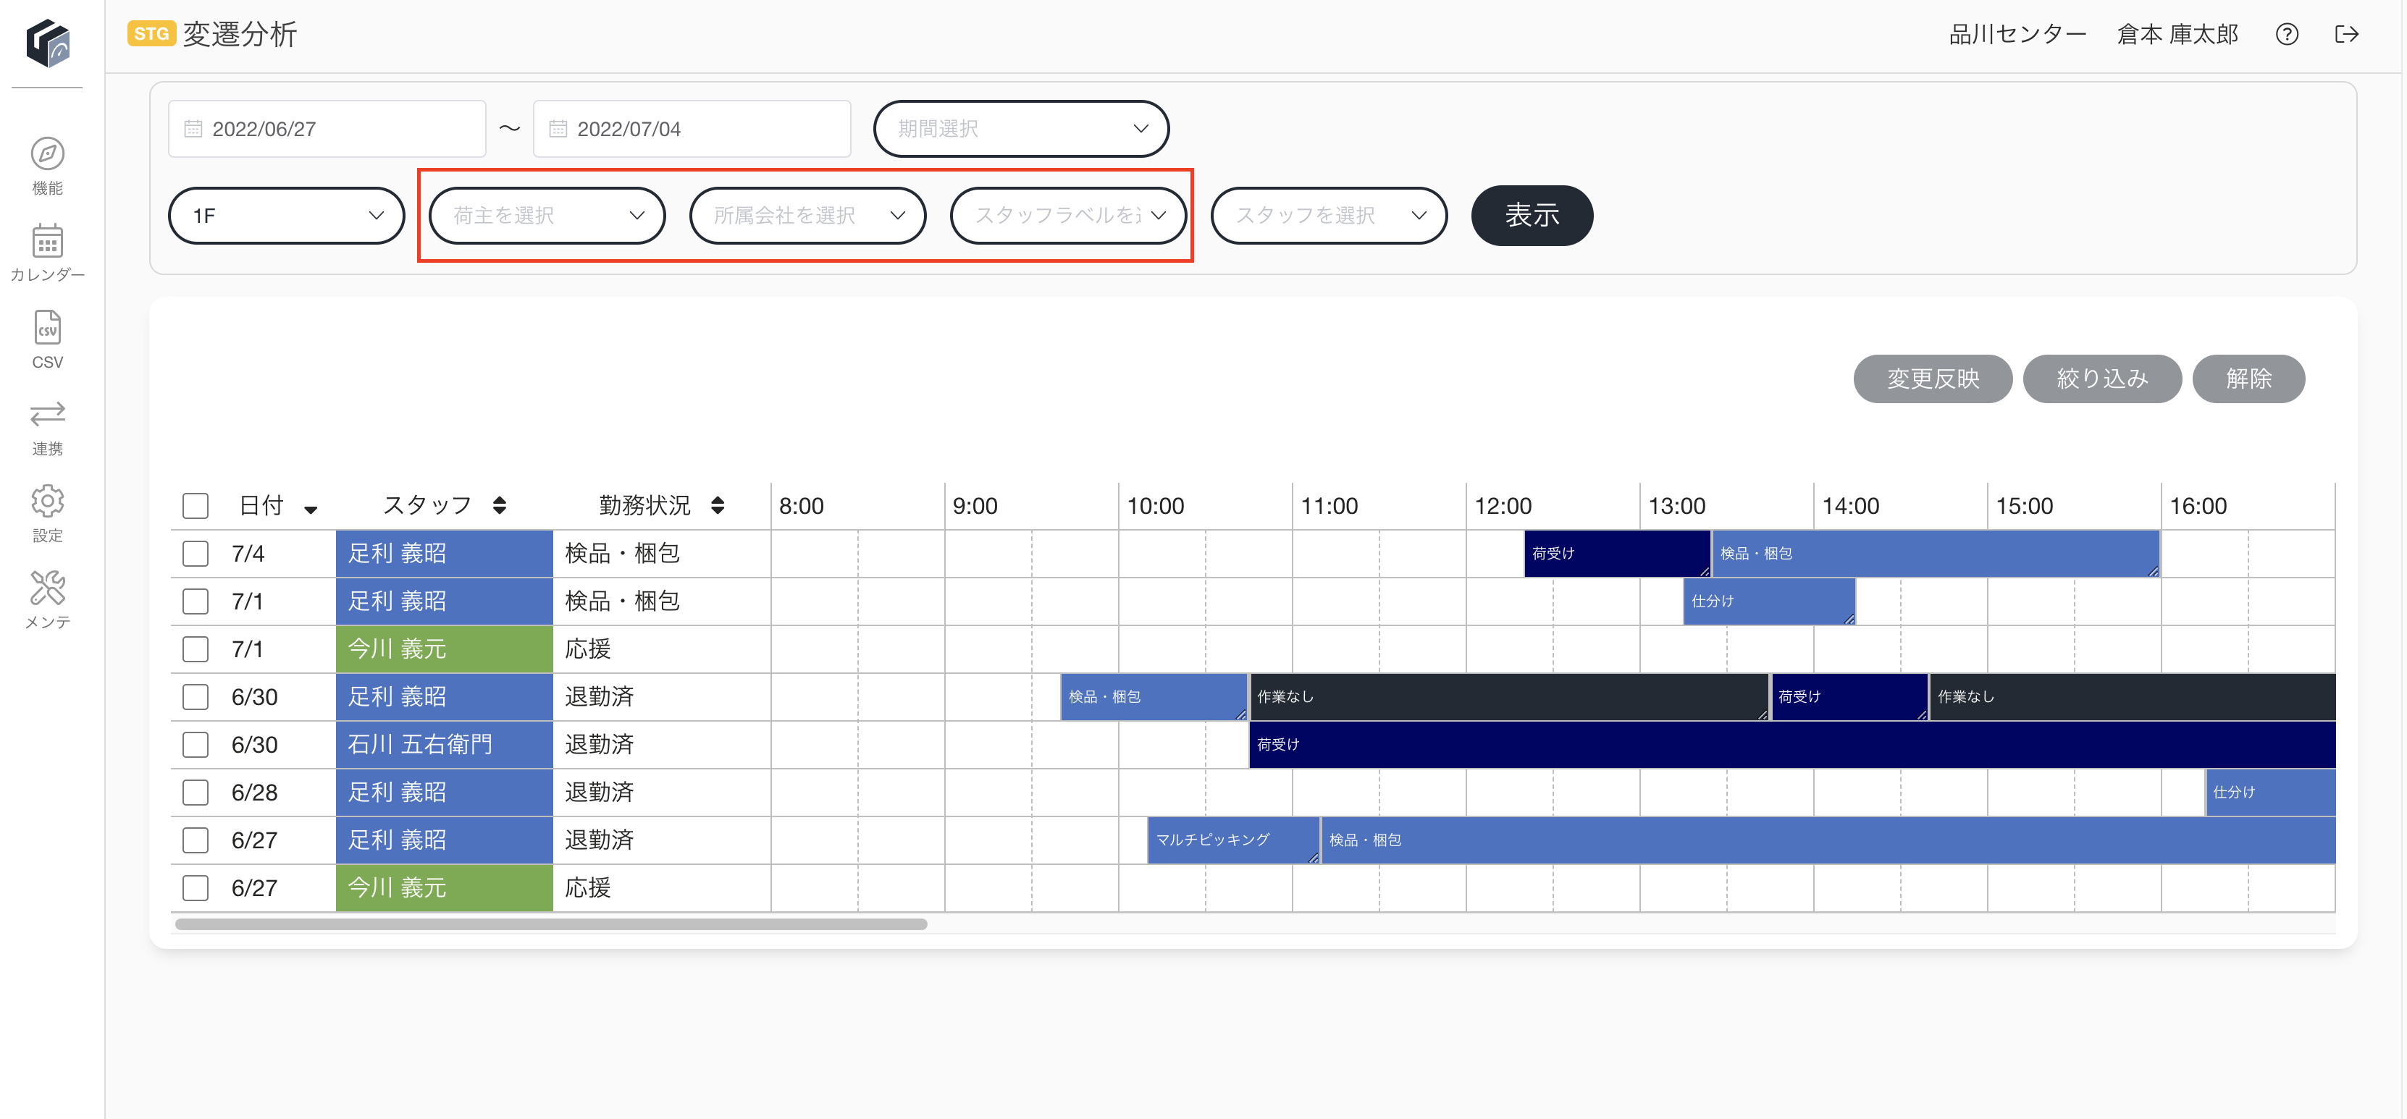Click the 変更反映 button
Viewport: 2407px width, 1119px height.
click(x=1932, y=379)
